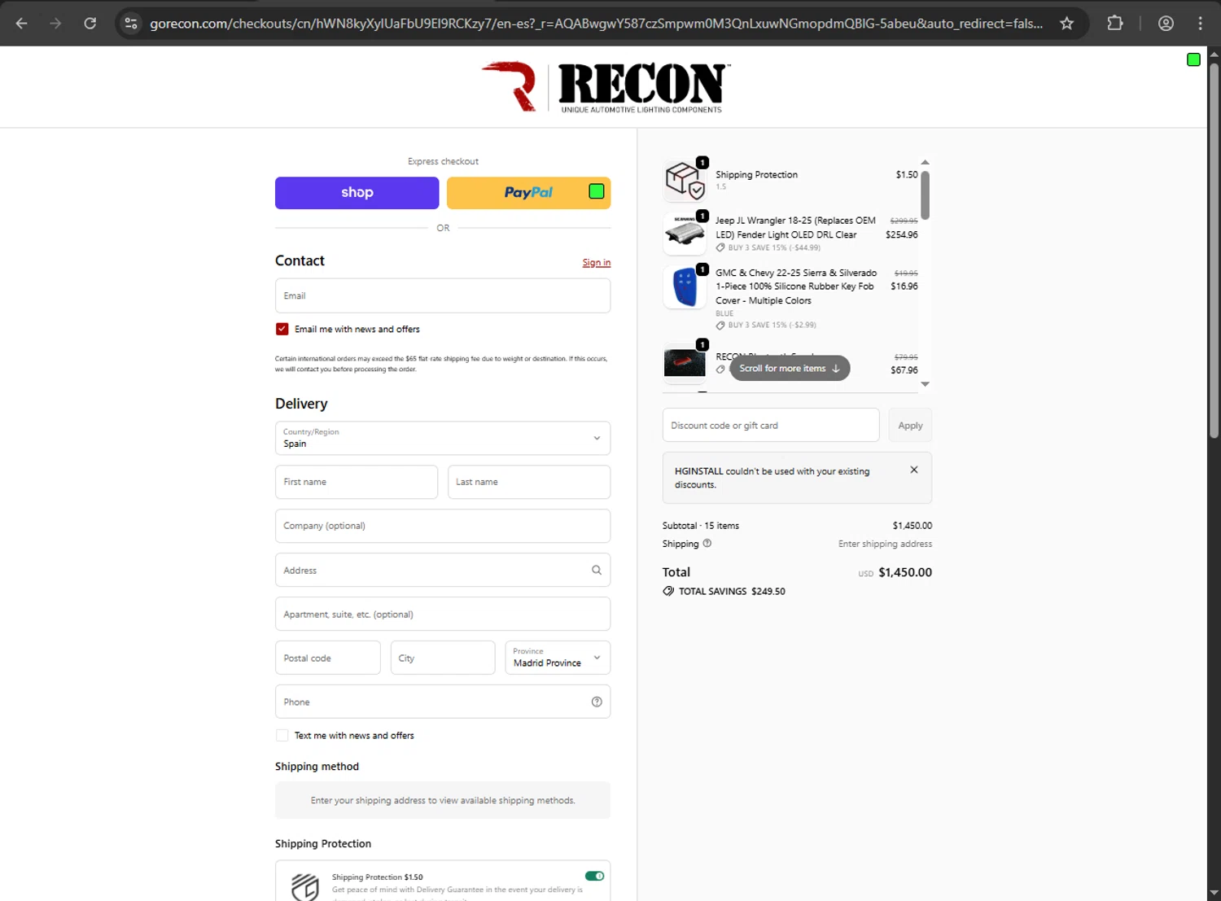Open site information icon in address bar

point(131,24)
